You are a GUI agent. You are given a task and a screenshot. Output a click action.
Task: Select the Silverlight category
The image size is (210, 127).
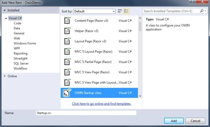point(21,59)
